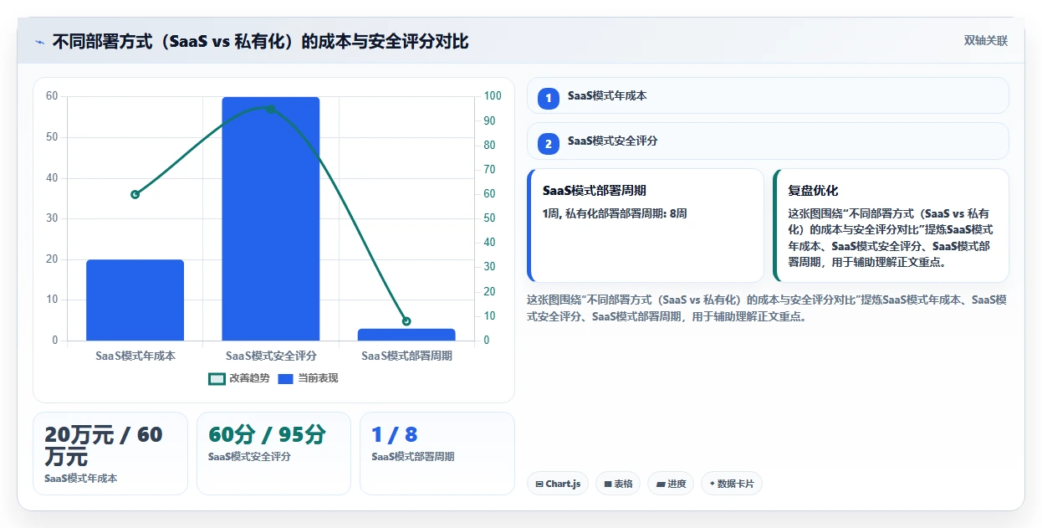Image resolution: width=1042 pixels, height=528 pixels.
Task: Click the x-axis label SaaS模式安全评分
Action: tap(271, 356)
